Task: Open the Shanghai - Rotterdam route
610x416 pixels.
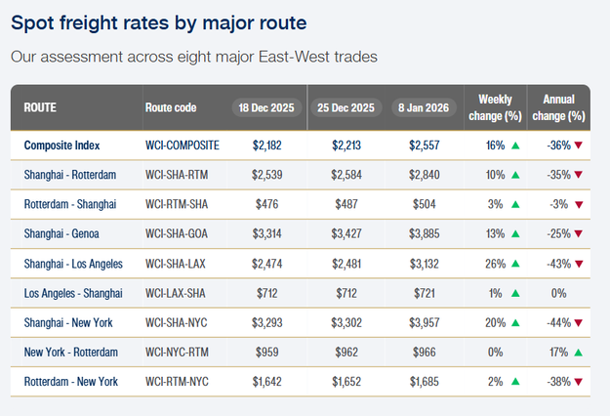Action: click(69, 175)
